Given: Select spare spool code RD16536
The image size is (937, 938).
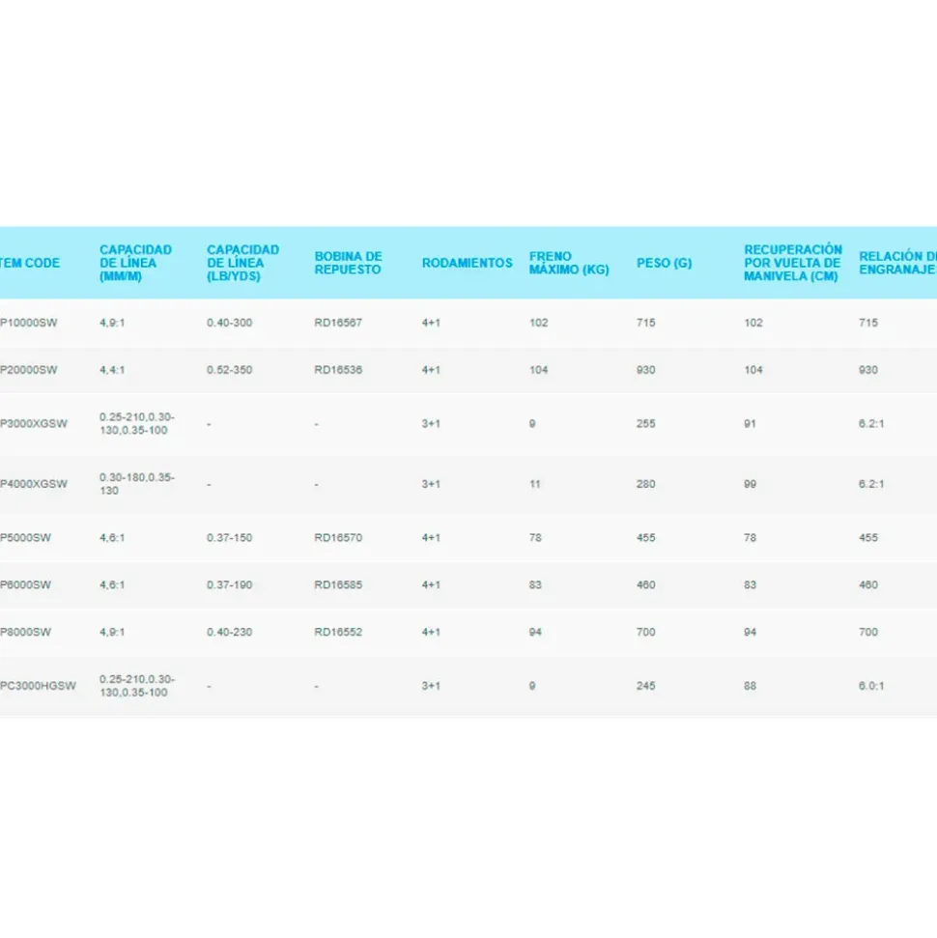Looking at the screenshot, I should tap(338, 370).
